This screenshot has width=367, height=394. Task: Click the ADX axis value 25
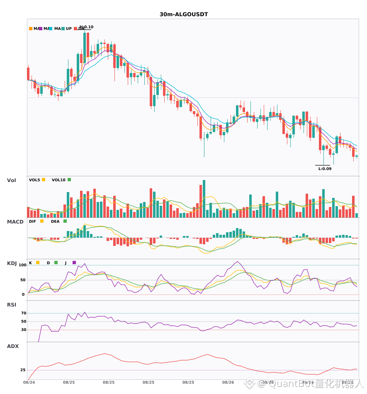click(x=23, y=370)
